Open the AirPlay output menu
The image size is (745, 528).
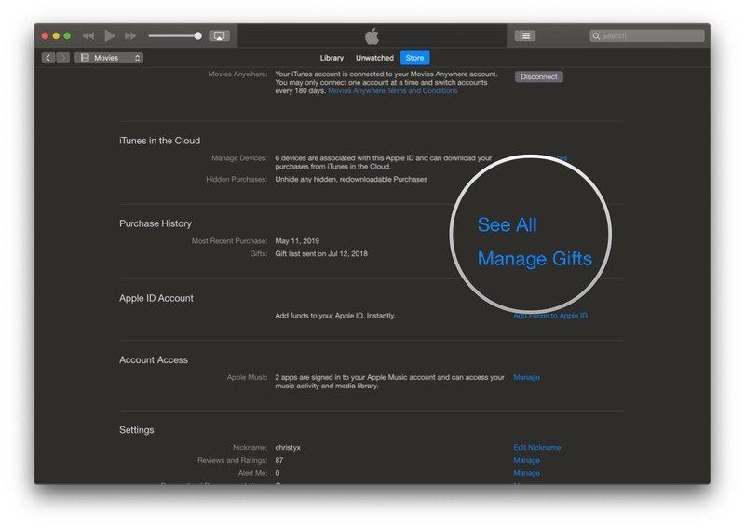click(x=220, y=35)
